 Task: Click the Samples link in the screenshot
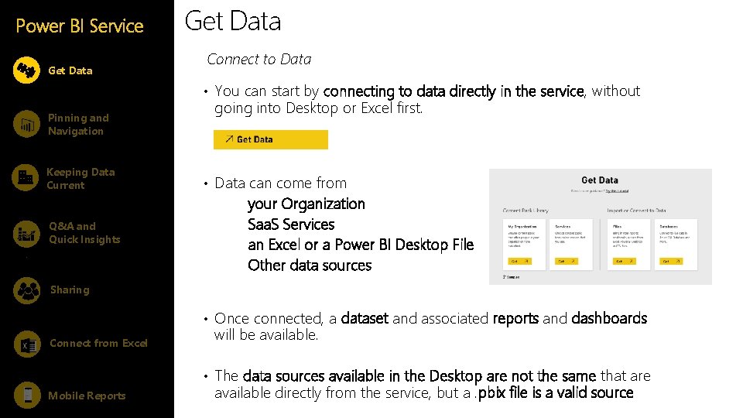coord(512,277)
